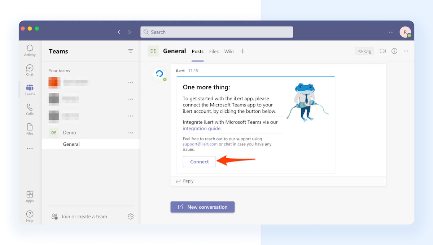This screenshot has height=245, width=433.
Task: Switch to the Files tab
Action: pyautogui.click(x=214, y=51)
